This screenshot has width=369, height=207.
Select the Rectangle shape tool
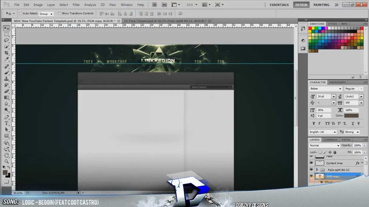tap(7, 136)
